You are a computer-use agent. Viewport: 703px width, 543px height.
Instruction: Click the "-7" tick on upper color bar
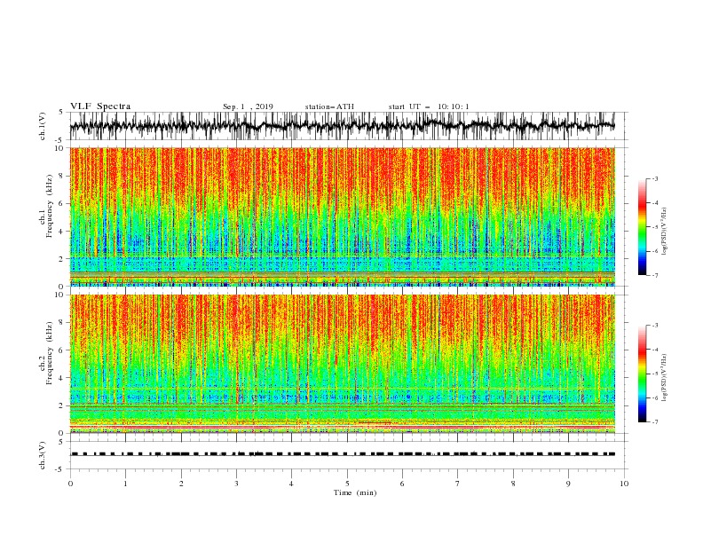click(653, 275)
